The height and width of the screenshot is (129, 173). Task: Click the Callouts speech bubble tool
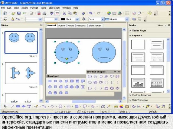point(85,106)
